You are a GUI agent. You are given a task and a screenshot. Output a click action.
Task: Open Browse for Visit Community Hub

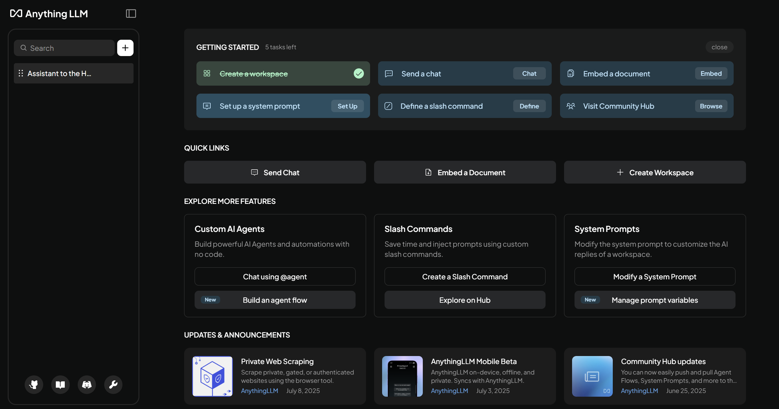711,106
